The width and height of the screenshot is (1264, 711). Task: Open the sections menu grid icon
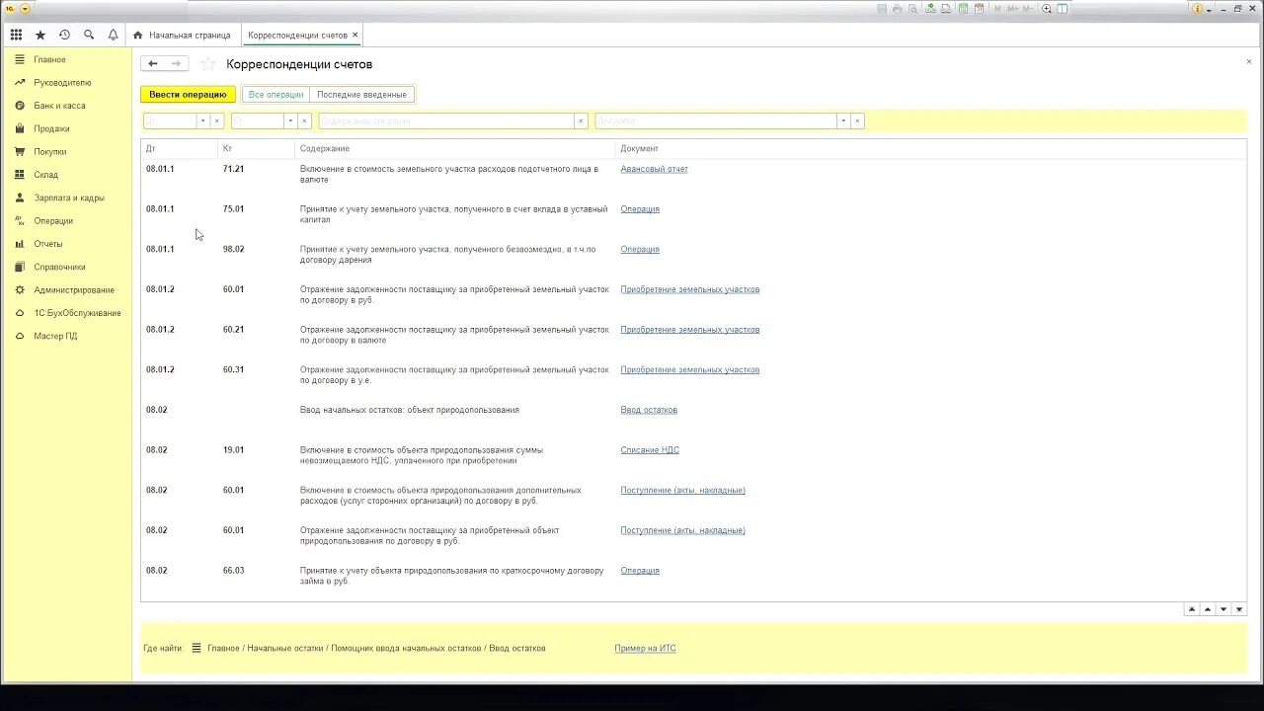pos(16,35)
